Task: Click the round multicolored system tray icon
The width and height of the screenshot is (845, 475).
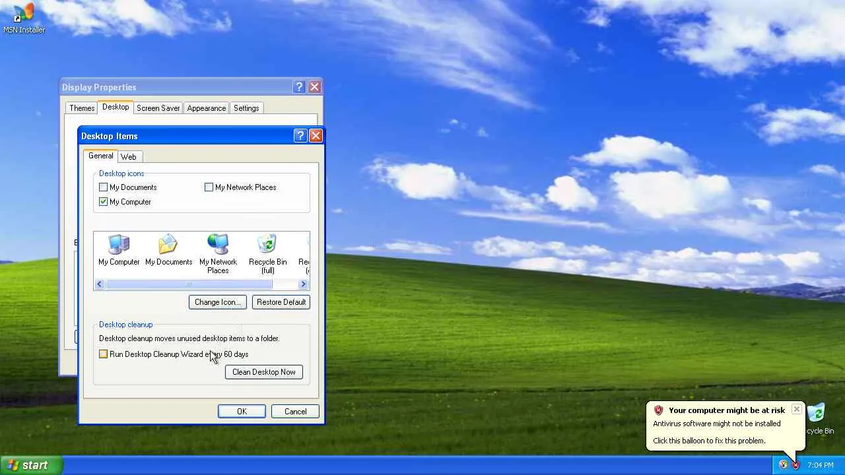Action: coord(783,464)
